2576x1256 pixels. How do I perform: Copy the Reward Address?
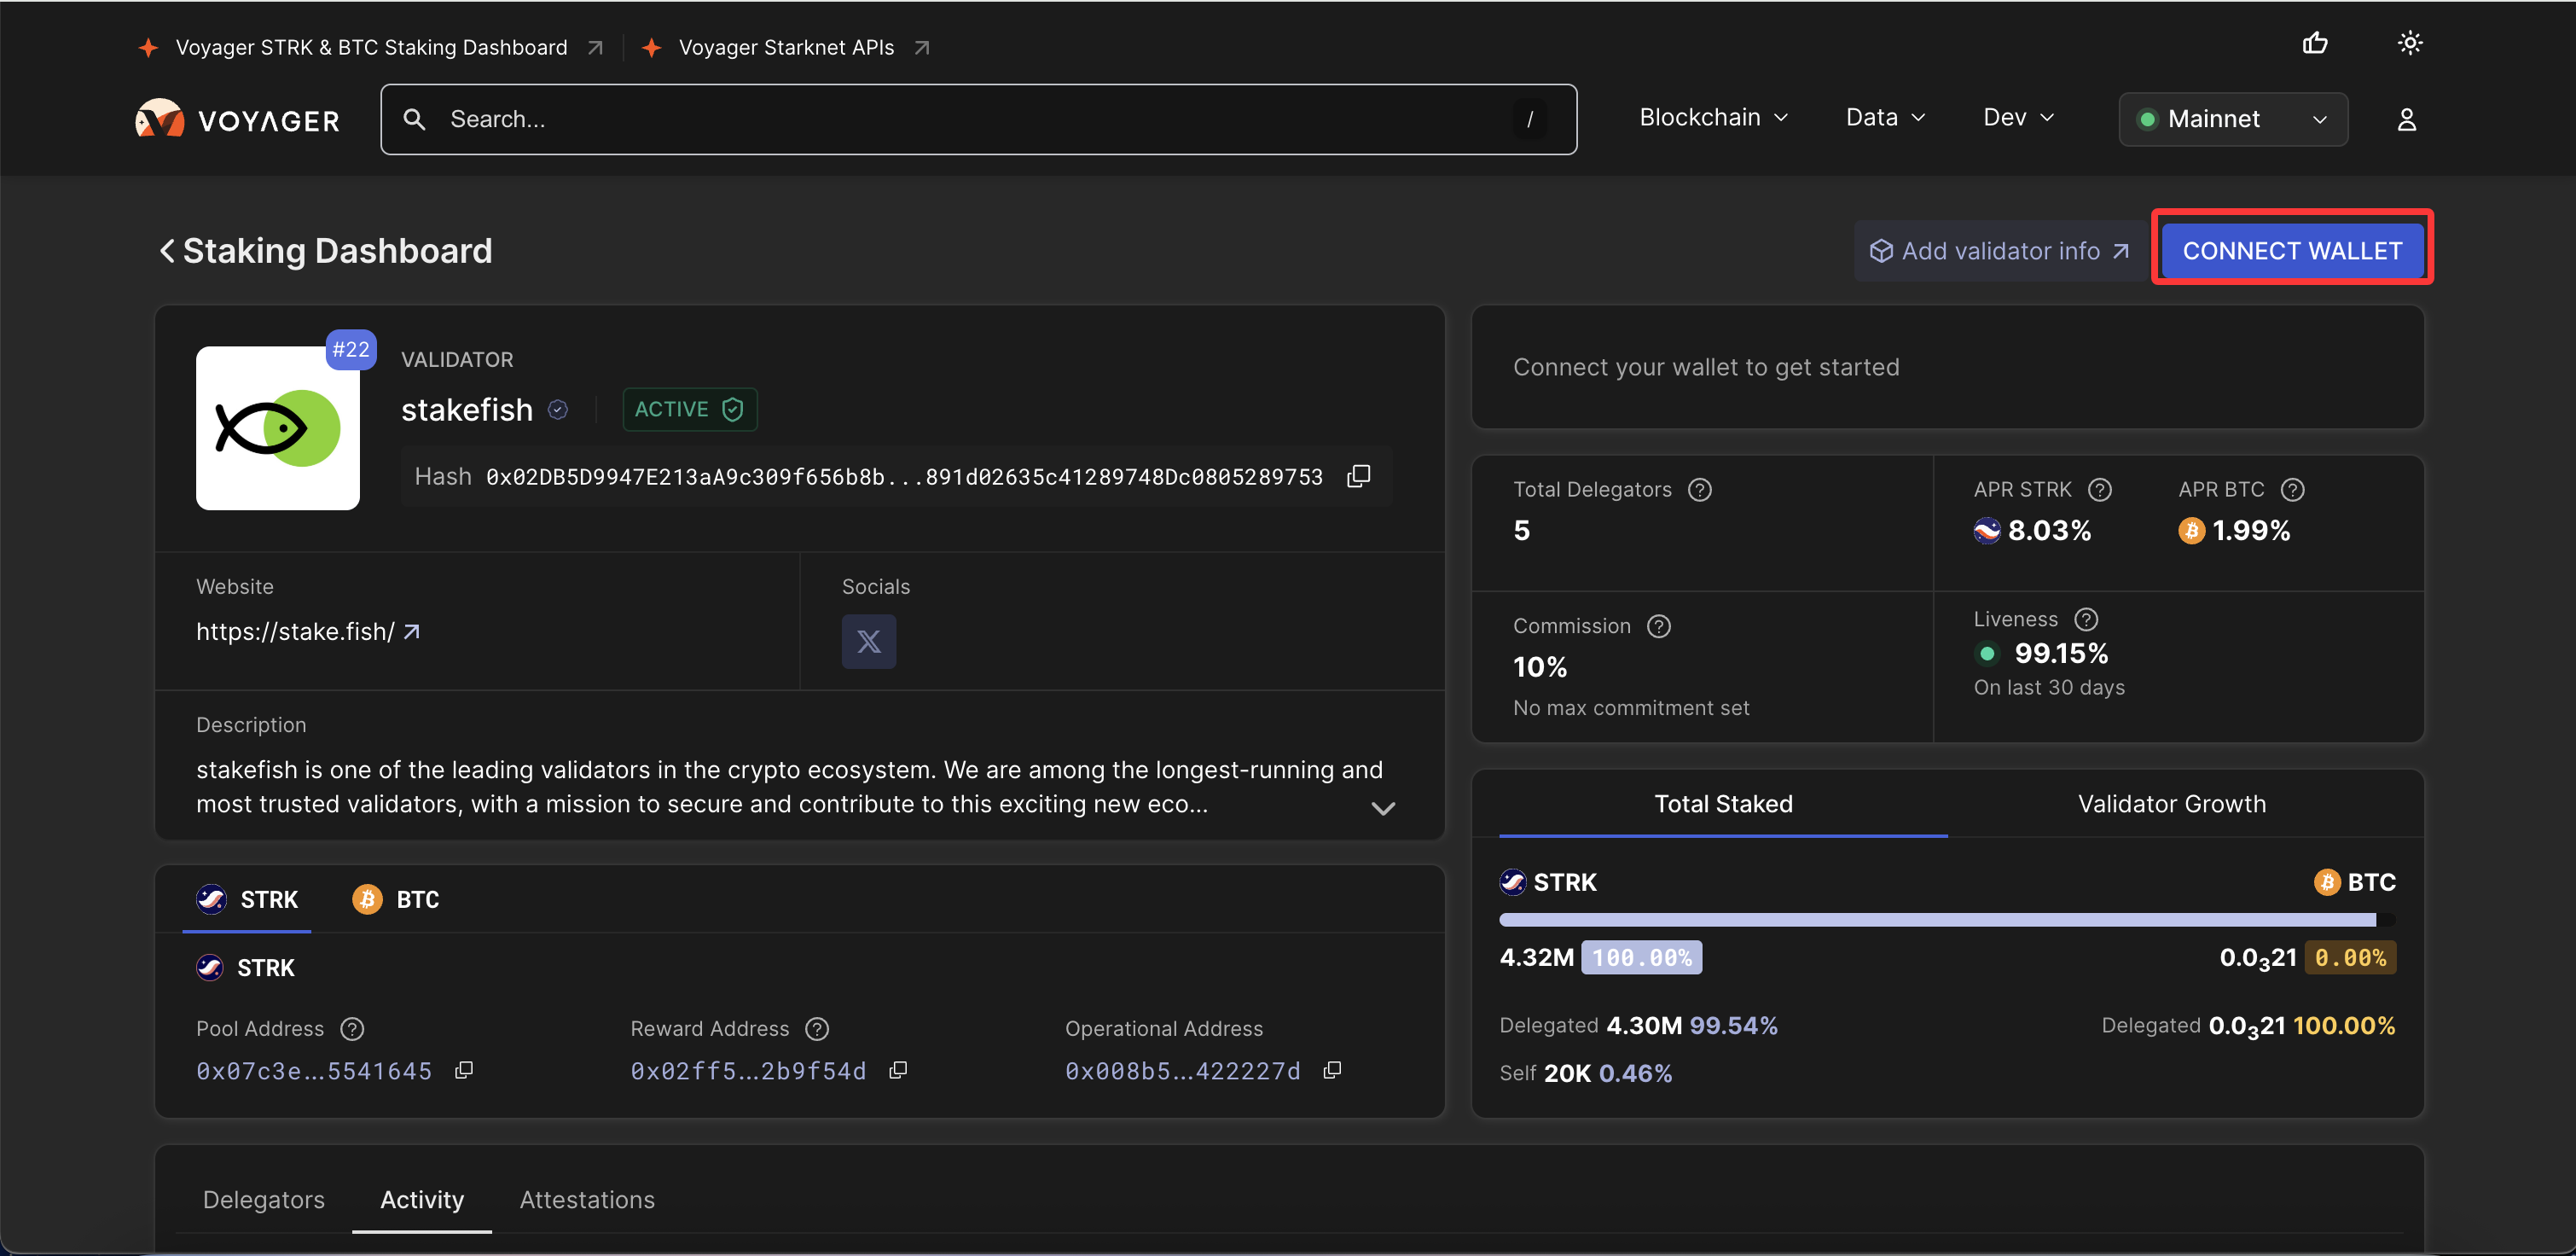[x=898, y=1070]
